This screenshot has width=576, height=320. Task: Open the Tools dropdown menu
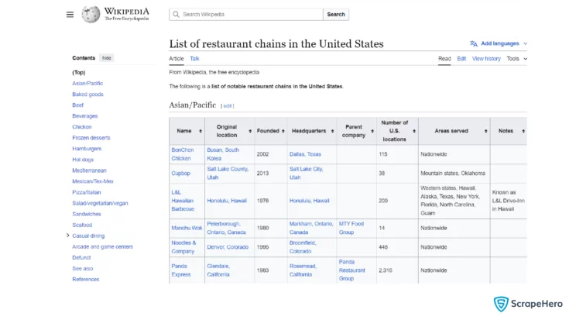517,58
